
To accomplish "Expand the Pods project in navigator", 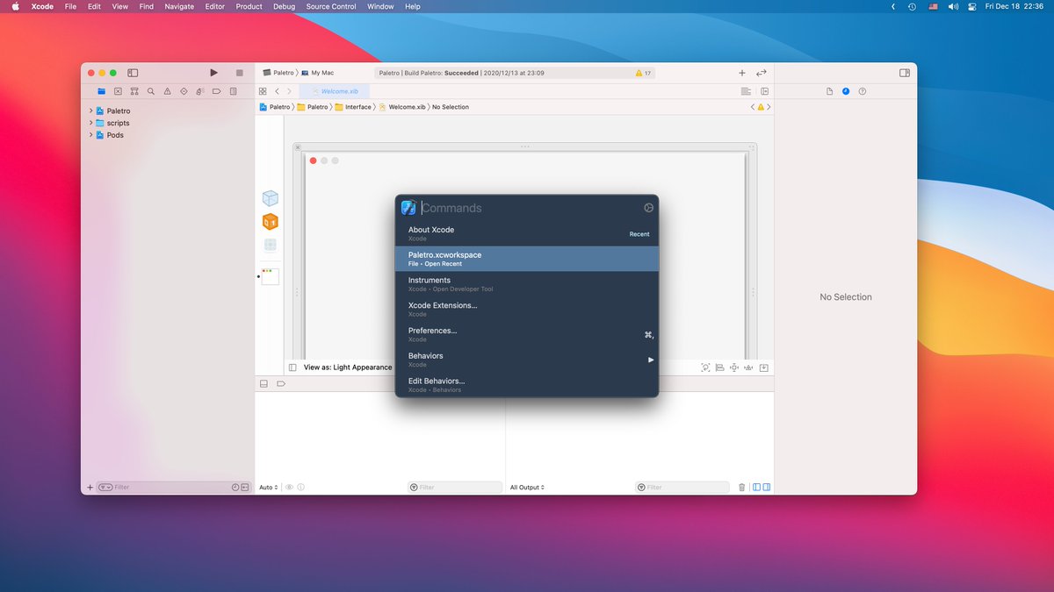I will 90,136.
